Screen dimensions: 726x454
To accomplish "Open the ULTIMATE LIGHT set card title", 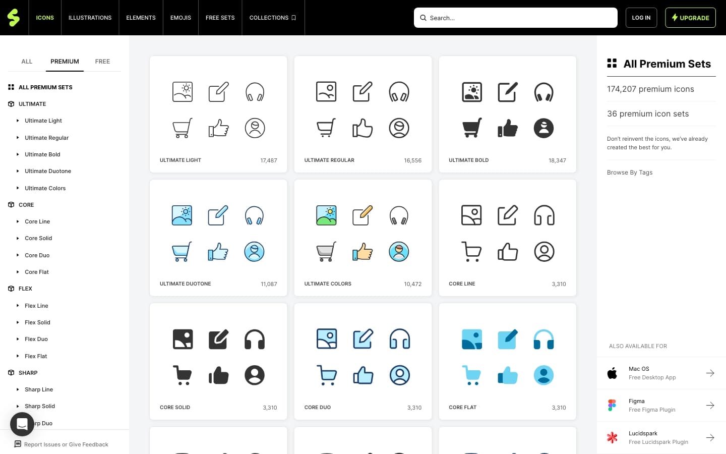I will [x=180, y=160].
